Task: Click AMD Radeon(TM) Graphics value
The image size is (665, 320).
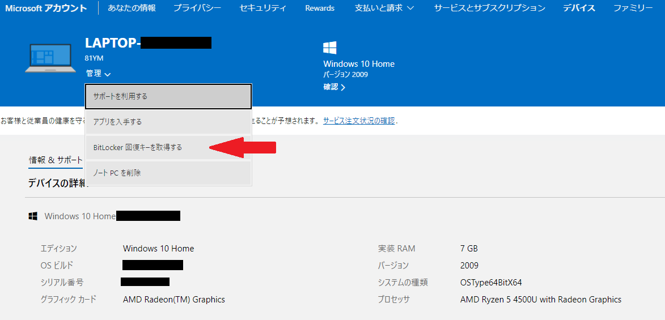Action: click(174, 300)
